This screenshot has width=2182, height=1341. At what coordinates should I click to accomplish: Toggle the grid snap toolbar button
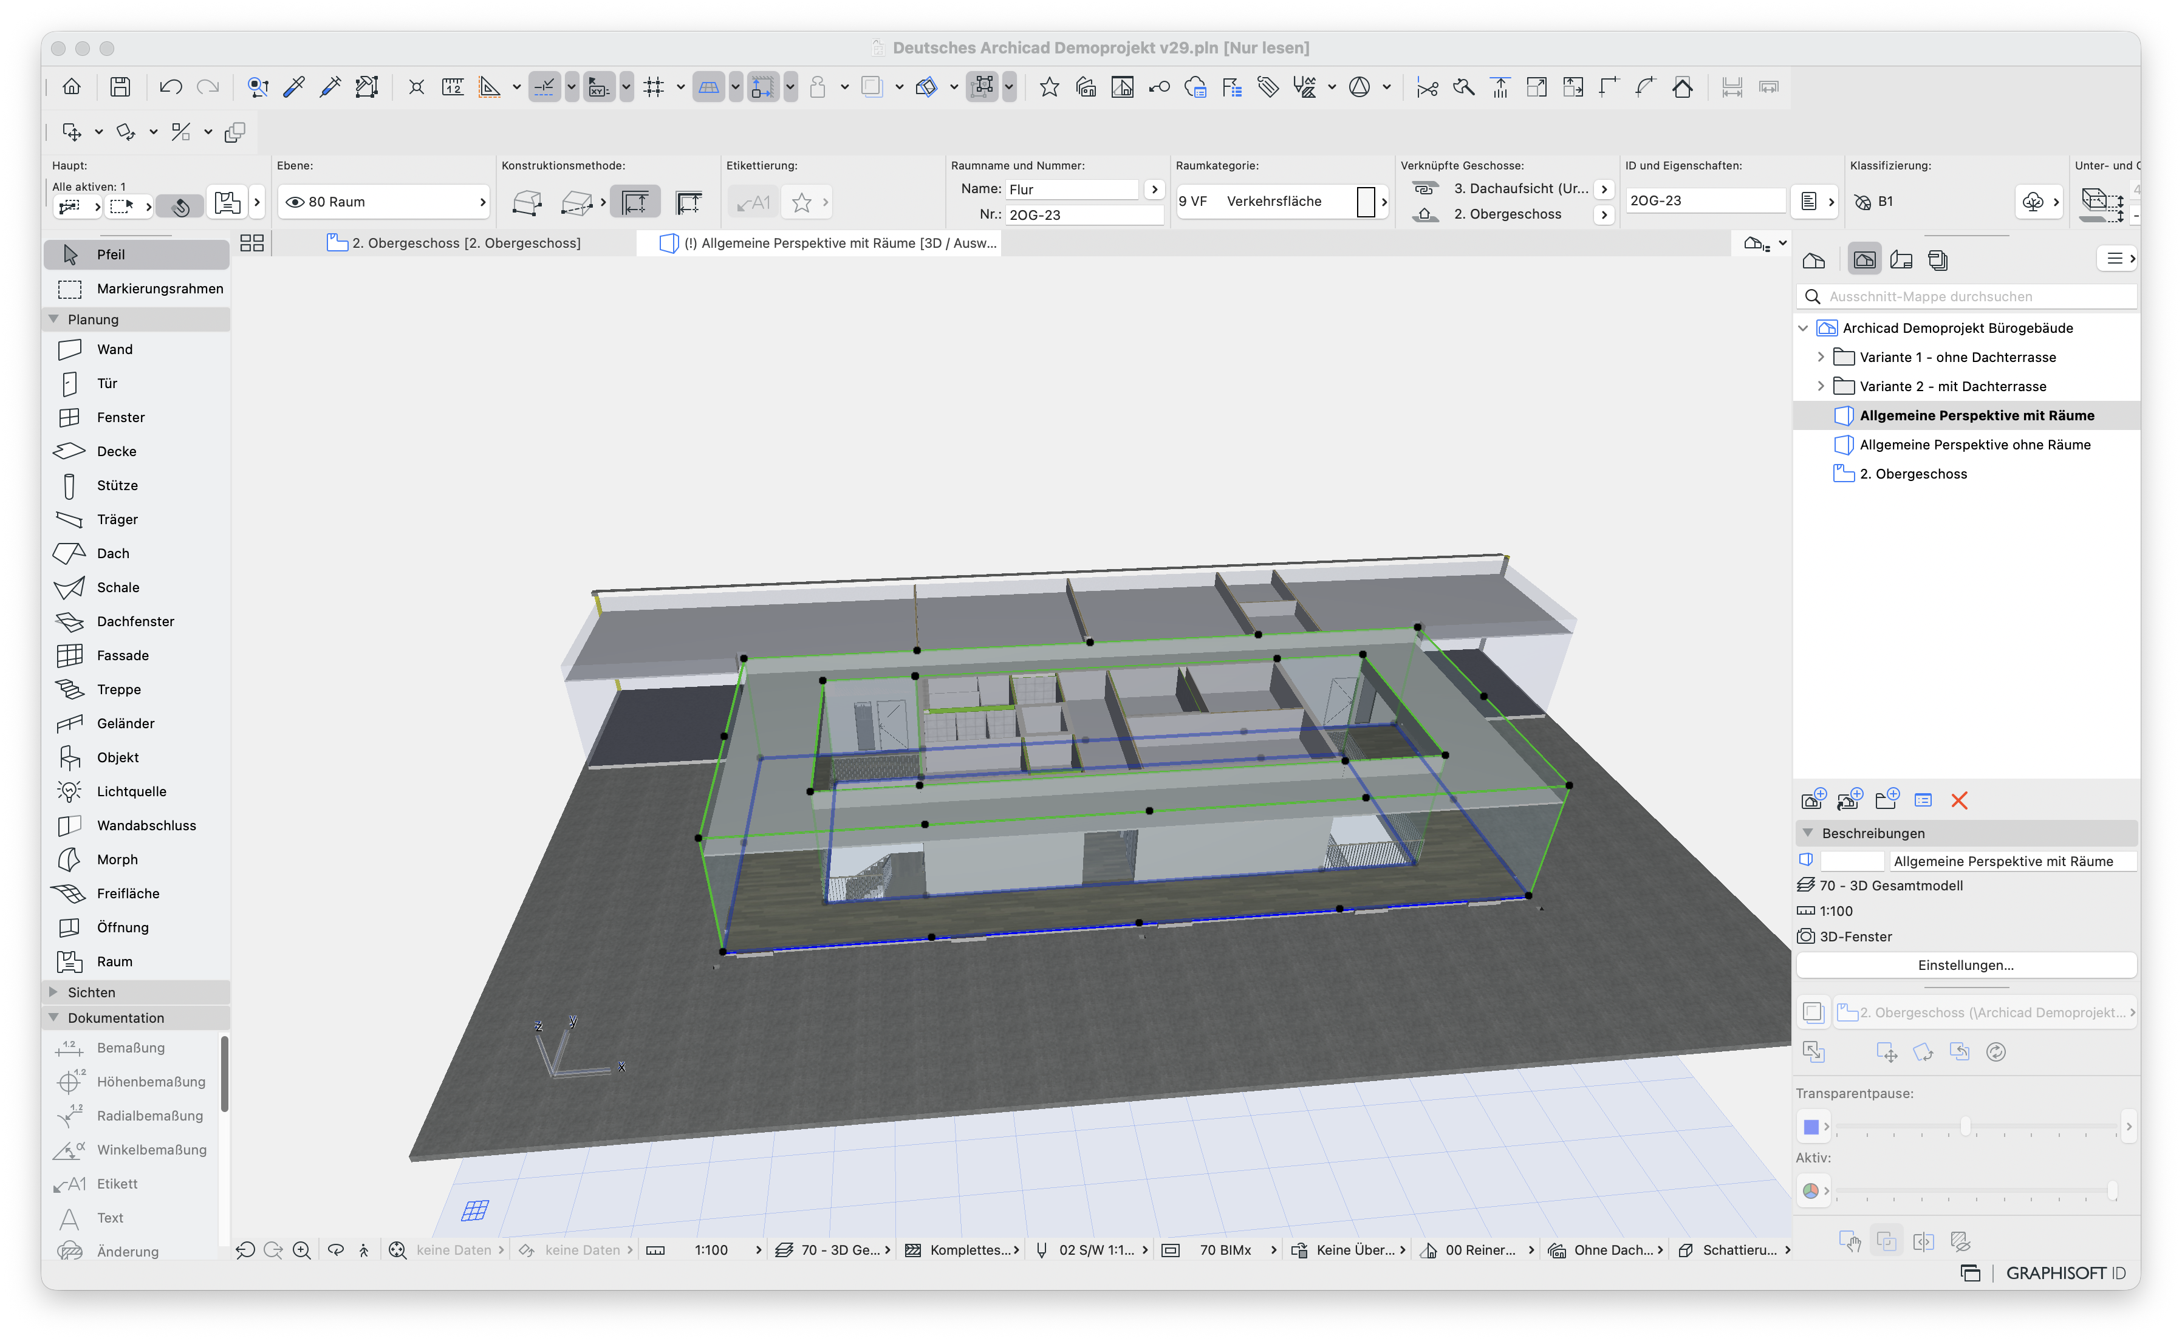pyautogui.click(x=654, y=87)
